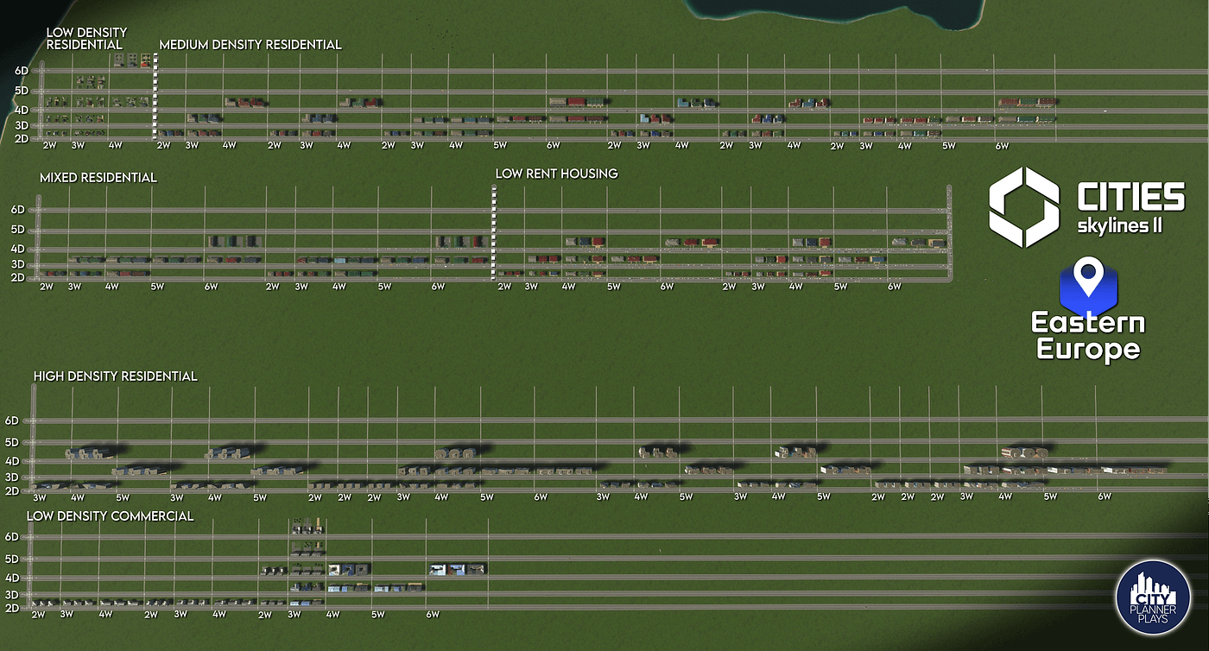
Task: Click the blue location pin icon
Action: pos(1089,284)
